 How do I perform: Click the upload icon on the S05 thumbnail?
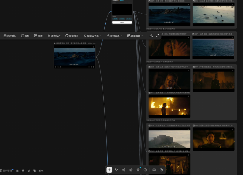[x=189, y=70]
